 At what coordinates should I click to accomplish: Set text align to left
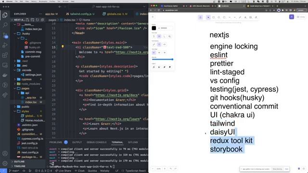tap(154, 52)
